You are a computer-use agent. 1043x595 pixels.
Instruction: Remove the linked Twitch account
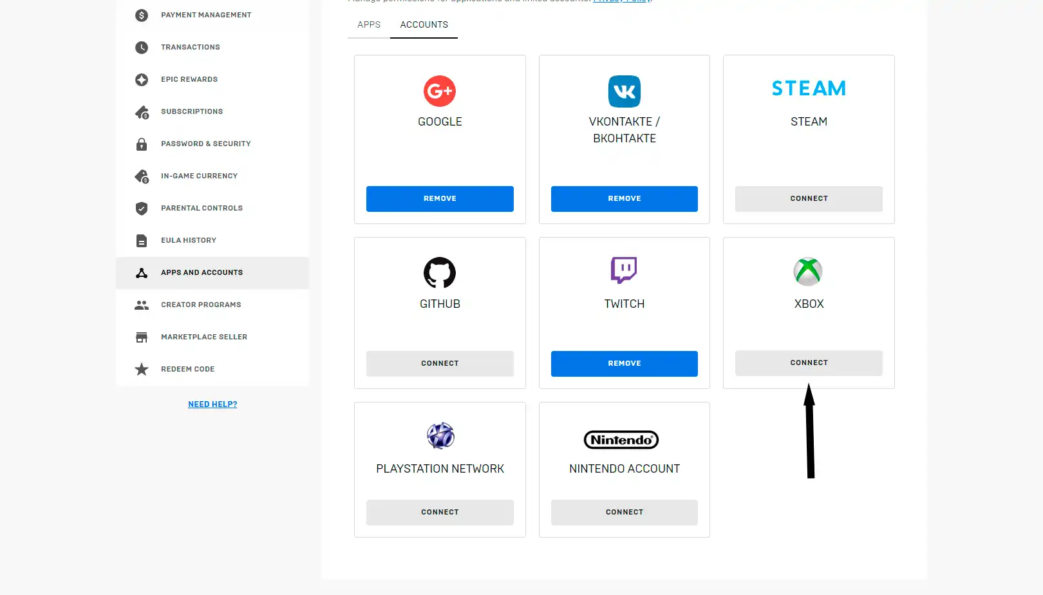(625, 363)
